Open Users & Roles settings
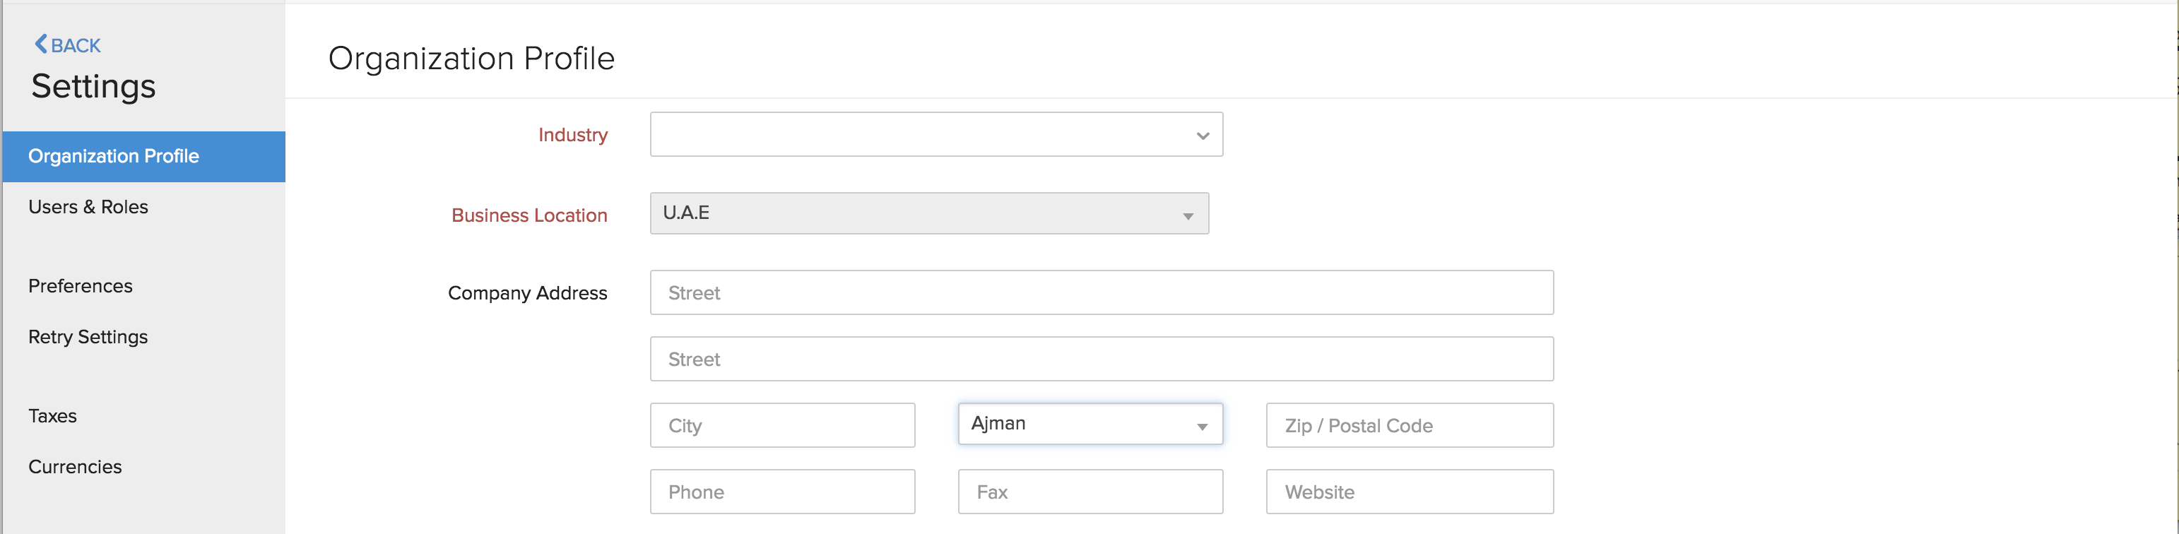 tap(88, 208)
